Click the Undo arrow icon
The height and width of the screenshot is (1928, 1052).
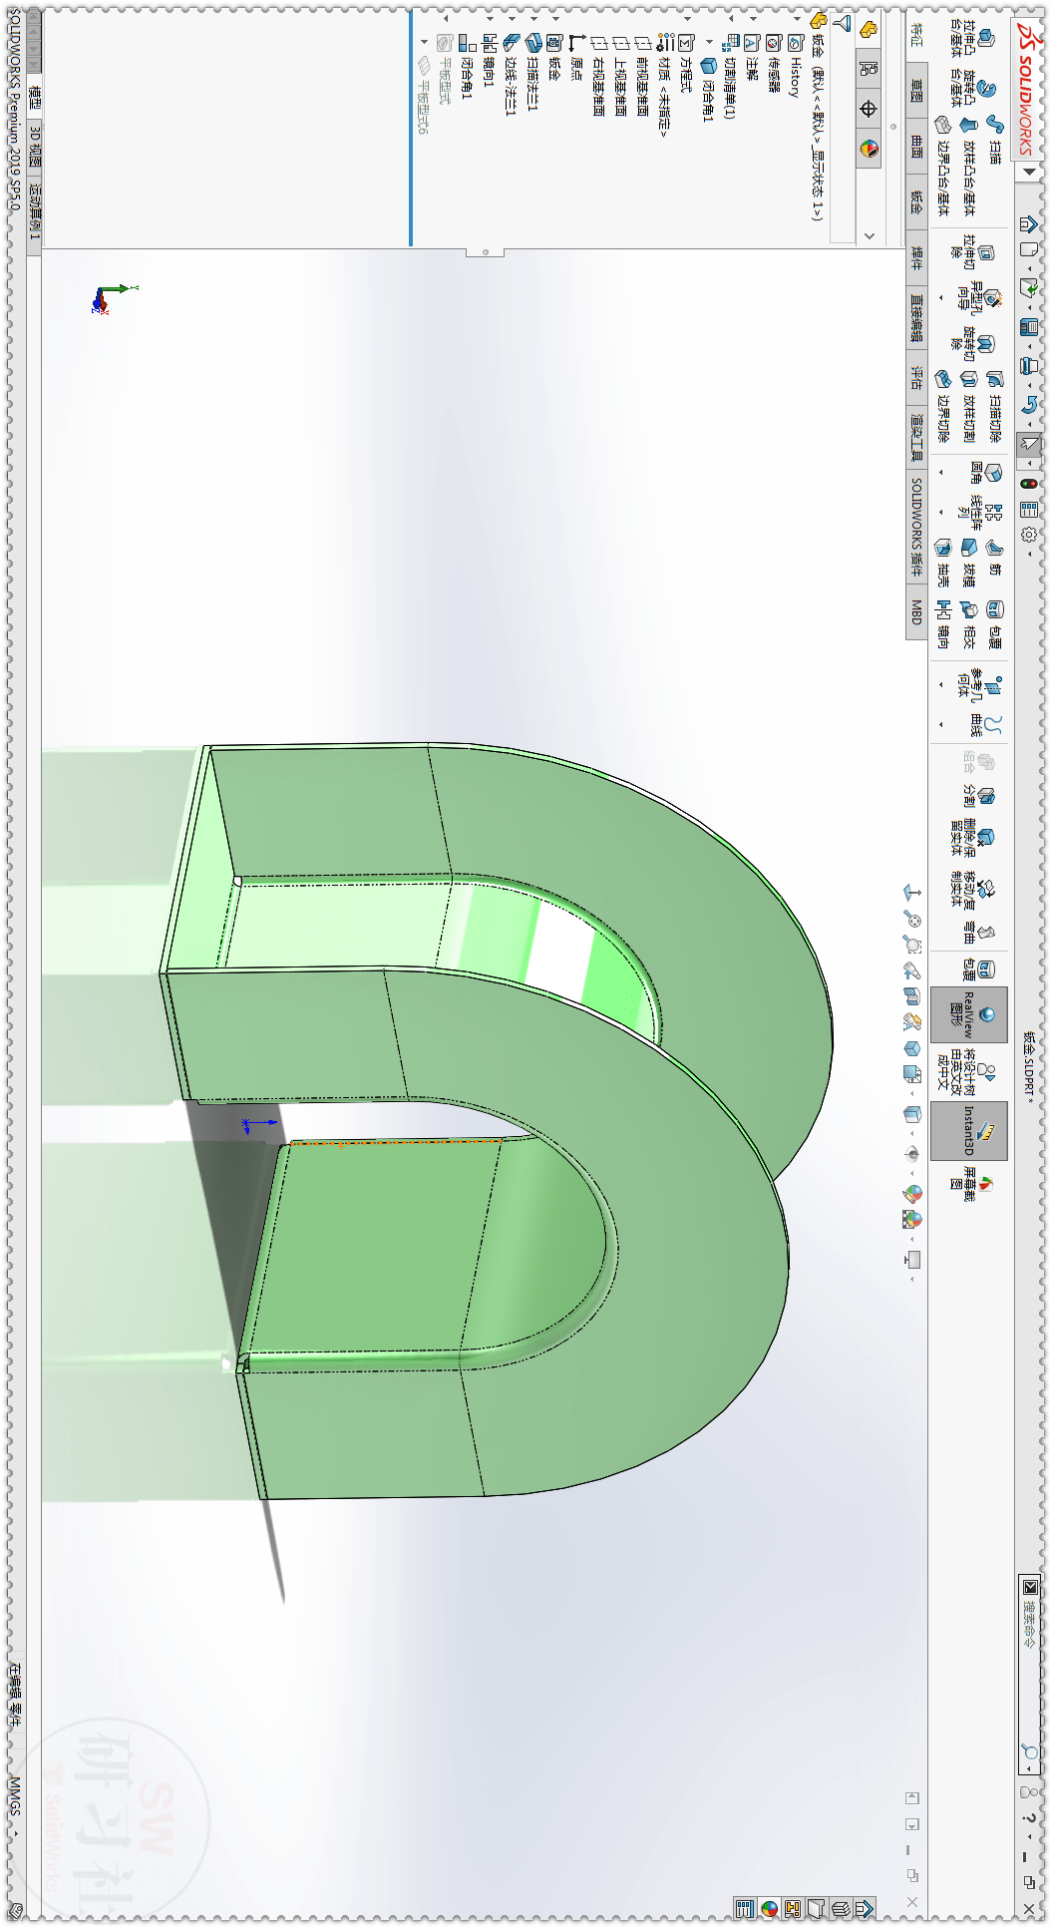point(1029,405)
